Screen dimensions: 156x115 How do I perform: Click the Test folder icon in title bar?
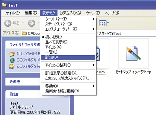tap(4, 5)
